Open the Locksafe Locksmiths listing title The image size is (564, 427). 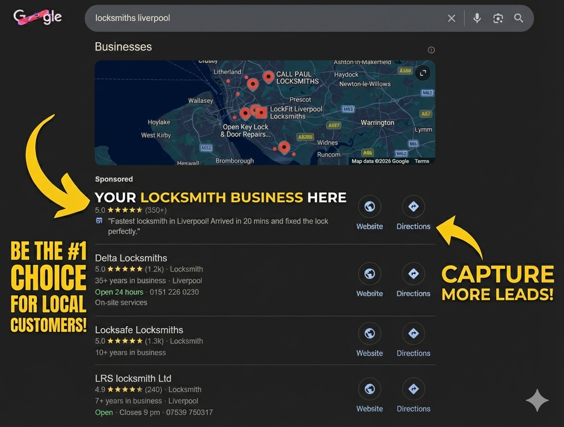click(139, 330)
